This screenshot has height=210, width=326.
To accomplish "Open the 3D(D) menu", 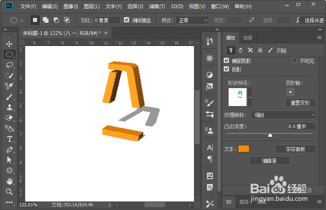I will pos(177,6).
